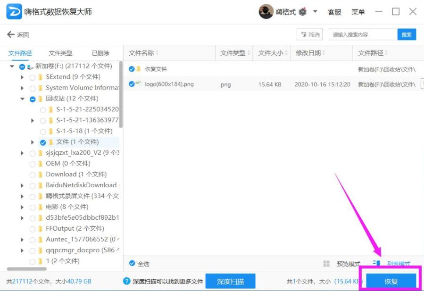Screen dimensions: 424x291
Task: Click the 筛选 filter button
Action: (x=309, y=34)
